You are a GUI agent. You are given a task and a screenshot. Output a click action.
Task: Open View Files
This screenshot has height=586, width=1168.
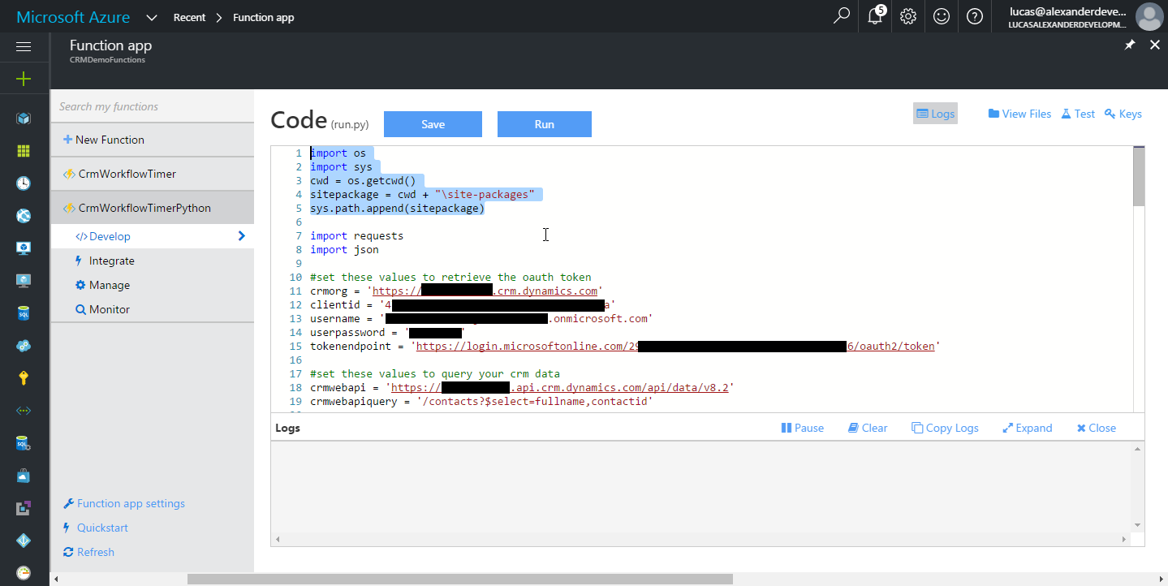point(1019,114)
